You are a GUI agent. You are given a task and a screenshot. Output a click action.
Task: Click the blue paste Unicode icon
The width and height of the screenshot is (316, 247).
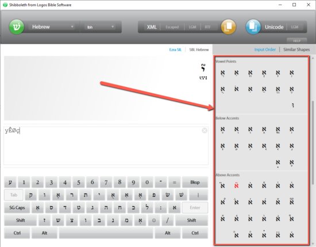[253, 26]
